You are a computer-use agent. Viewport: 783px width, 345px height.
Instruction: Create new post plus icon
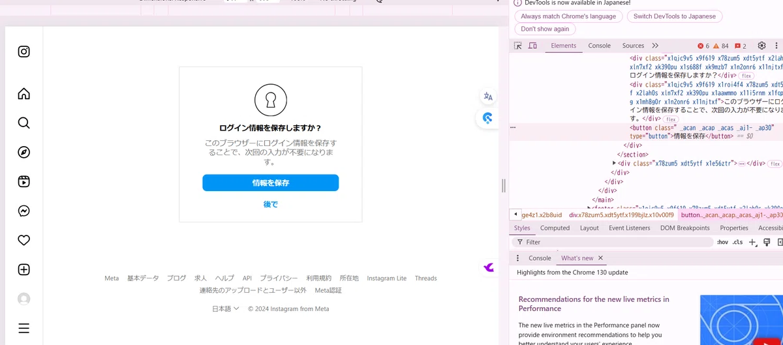24,270
